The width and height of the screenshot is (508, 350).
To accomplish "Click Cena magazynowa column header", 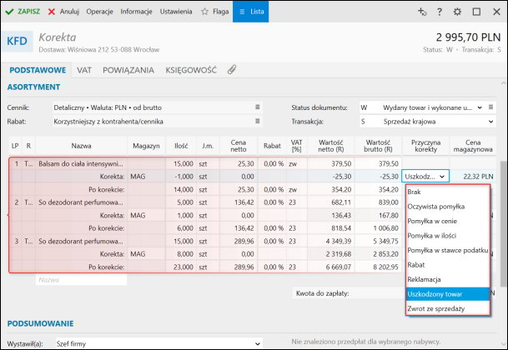I will coord(473,146).
